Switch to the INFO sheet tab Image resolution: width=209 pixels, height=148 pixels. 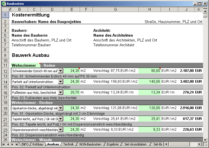(25, 144)
